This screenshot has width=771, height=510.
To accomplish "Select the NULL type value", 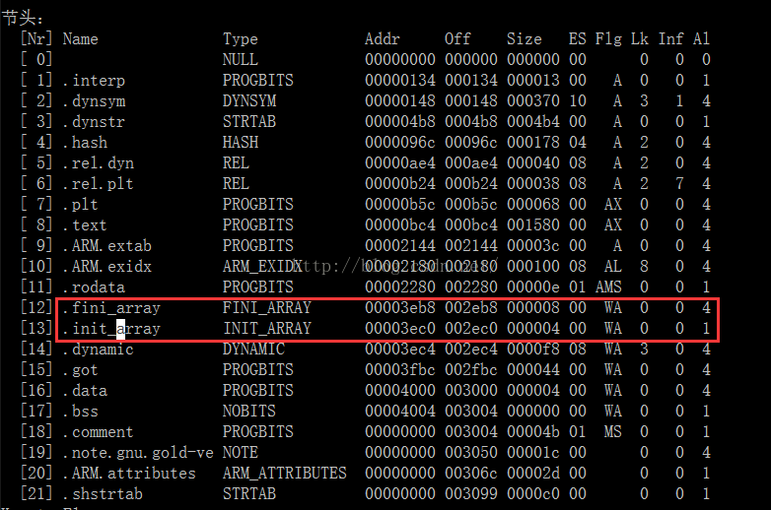I will [241, 59].
